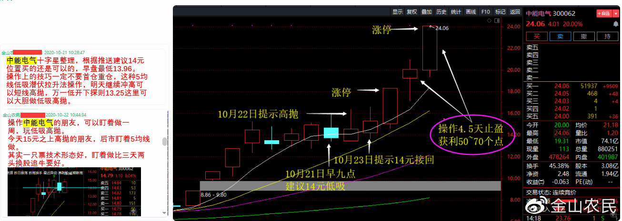Screen dimensions: 622x221
Task: Click the 买三 price 24.03 row
Action: [572, 101]
